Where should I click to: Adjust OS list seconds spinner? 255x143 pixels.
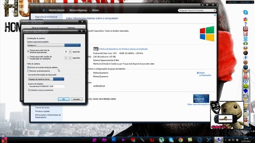pos(70,52)
